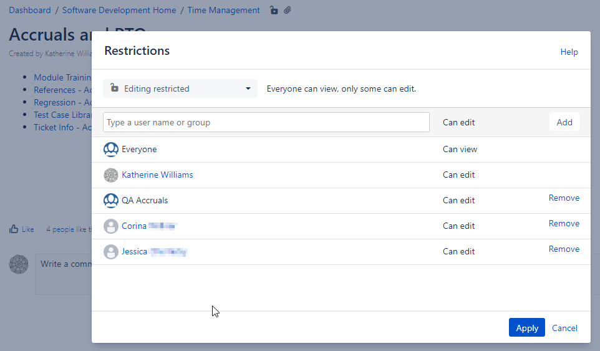Click the user name or group input field
The width and height of the screenshot is (600, 351).
click(266, 122)
